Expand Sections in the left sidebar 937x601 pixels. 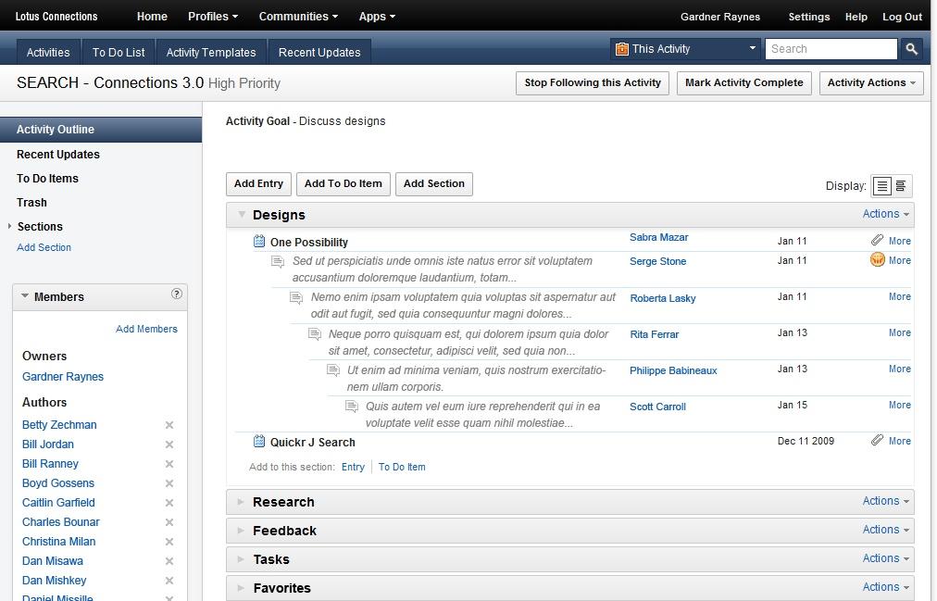[x=9, y=226]
